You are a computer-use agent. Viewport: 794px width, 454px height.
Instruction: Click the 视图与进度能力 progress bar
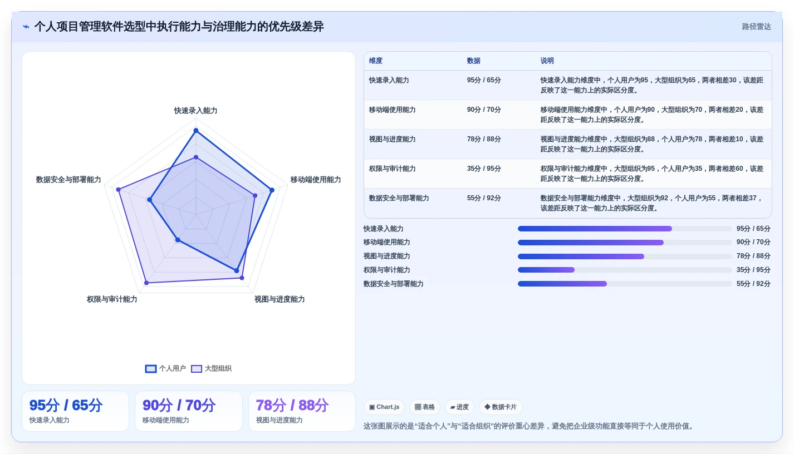(625, 256)
